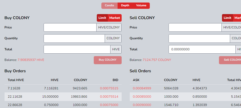Viewport: 241px width, 108px height.
Task: Click buy order HIVE value 7.116281
Action: tap(51, 88)
